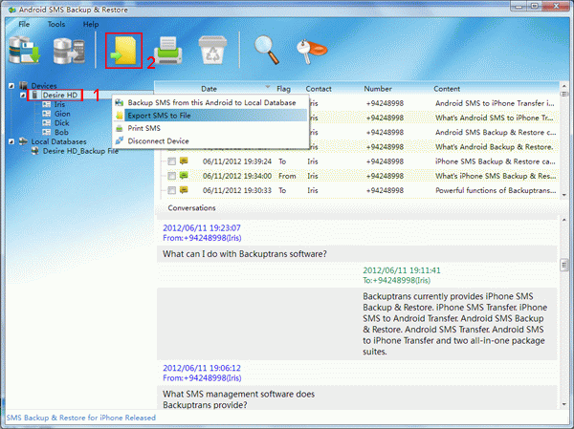The image size is (574, 429).
Task: Click the contact icon beside Dick
Action: coord(47,123)
